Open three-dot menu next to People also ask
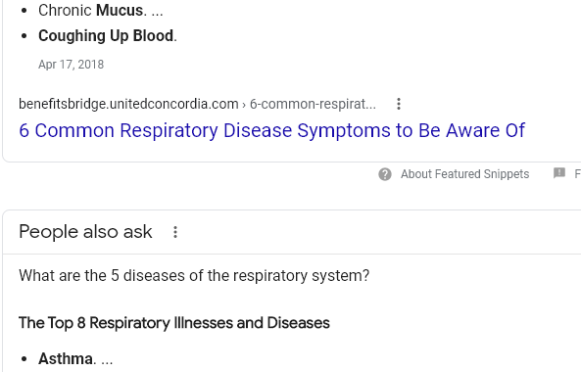581x372 pixels. pyautogui.click(x=175, y=232)
